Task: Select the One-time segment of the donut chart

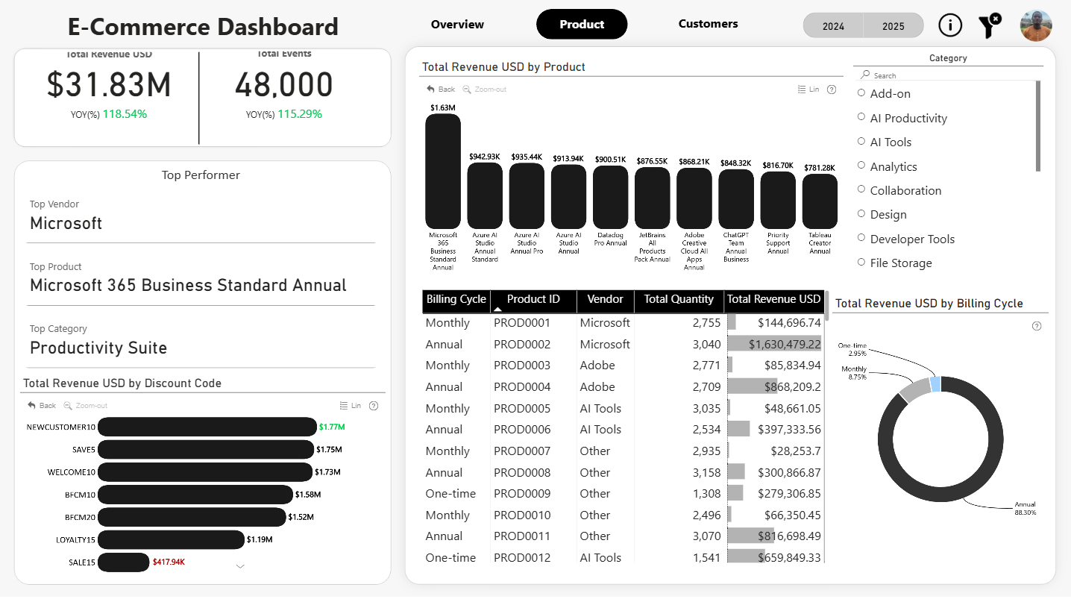Action: [935, 383]
